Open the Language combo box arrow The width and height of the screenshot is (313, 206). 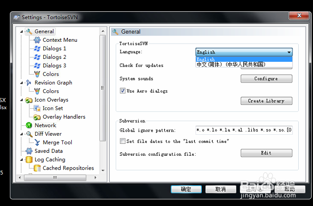point(289,52)
